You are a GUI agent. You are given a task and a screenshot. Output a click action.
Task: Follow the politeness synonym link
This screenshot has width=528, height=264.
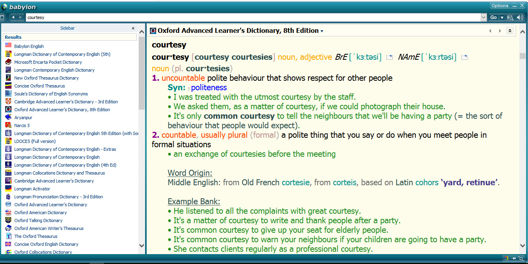coord(209,87)
